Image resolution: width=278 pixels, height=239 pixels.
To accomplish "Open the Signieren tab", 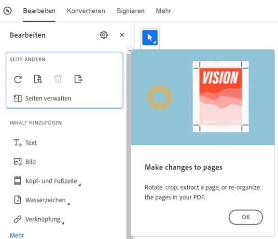I will coord(130,11).
